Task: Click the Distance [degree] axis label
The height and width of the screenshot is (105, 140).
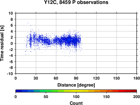Action: (x=76, y=85)
